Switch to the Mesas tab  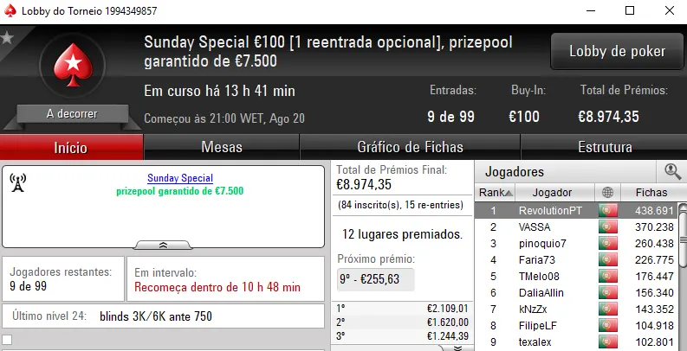click(x=221, y=147)
